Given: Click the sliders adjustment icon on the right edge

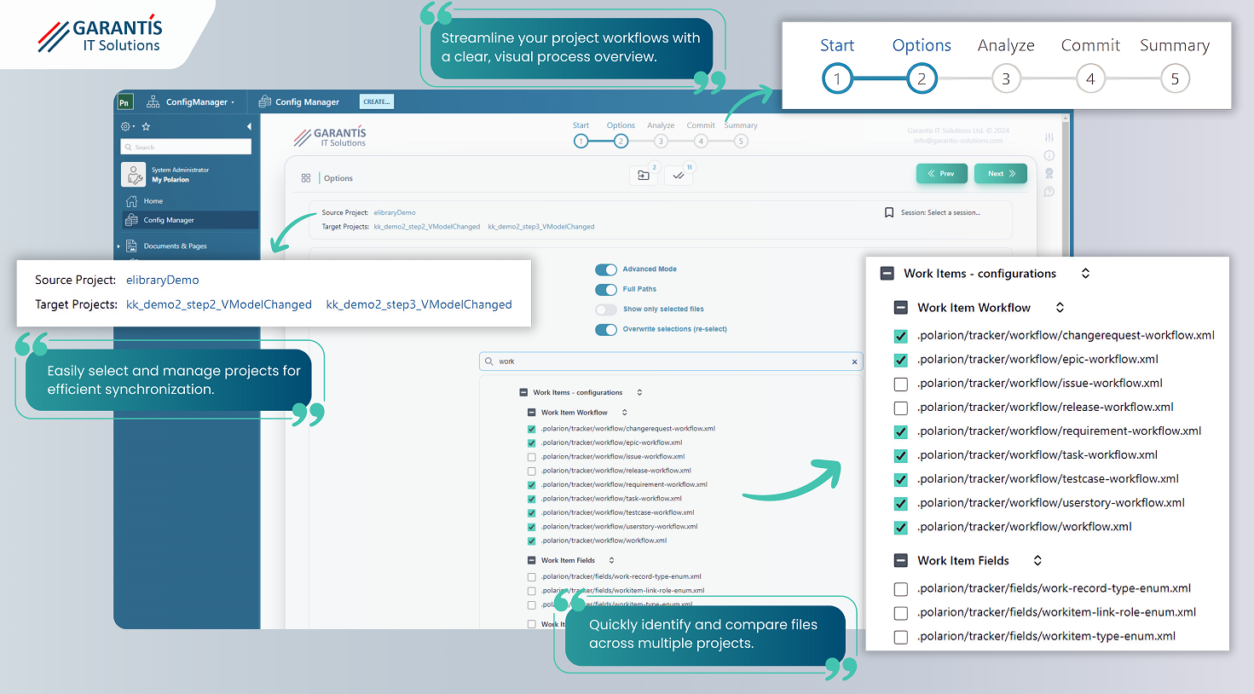Looking at the screenshot, I should pyautogui.click(x=1049, y=136).
